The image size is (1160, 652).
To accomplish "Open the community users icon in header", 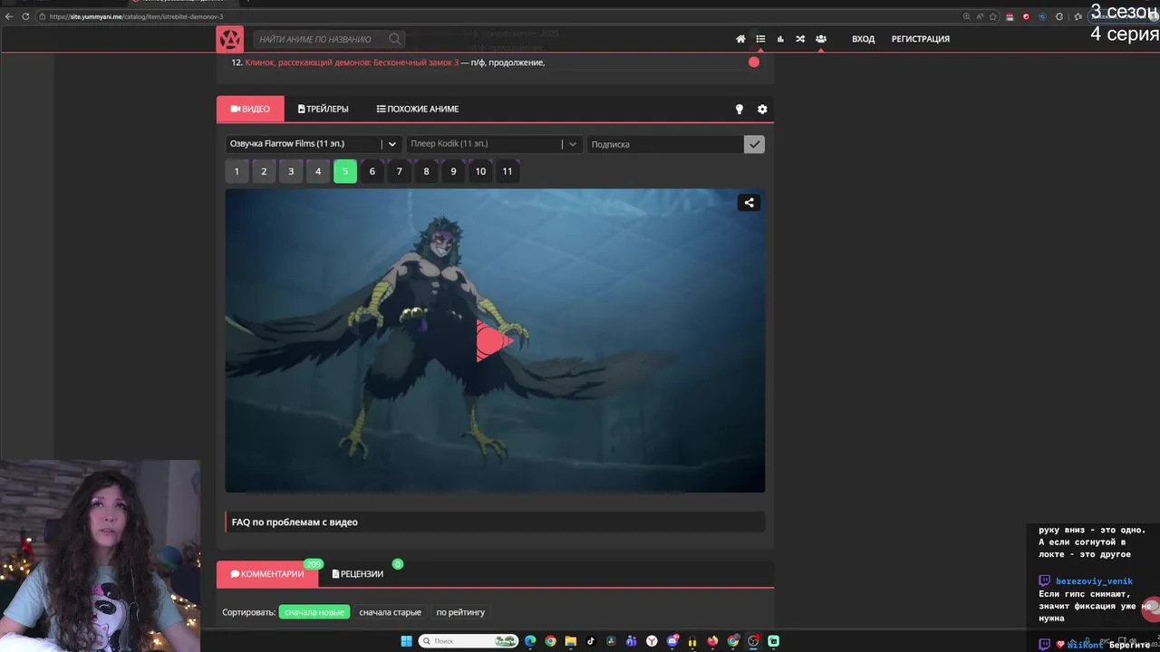I will [x=820, y=39].
